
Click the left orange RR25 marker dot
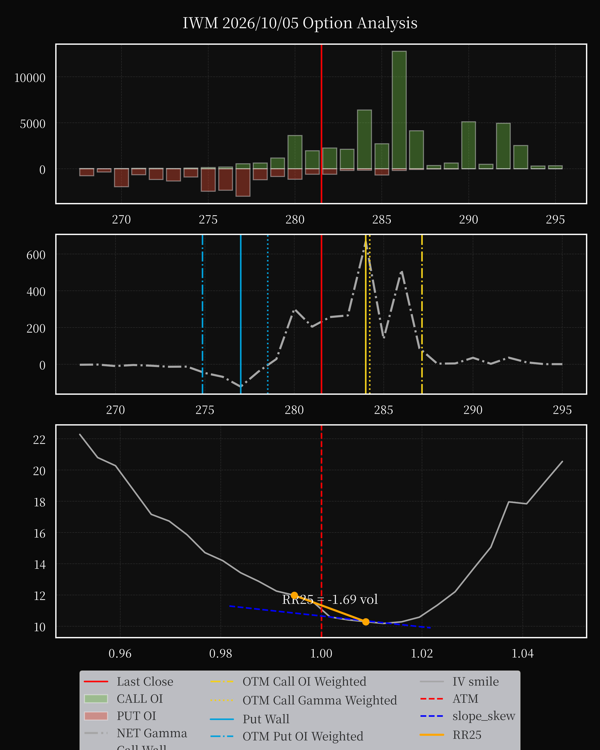[x=294, y=595]
